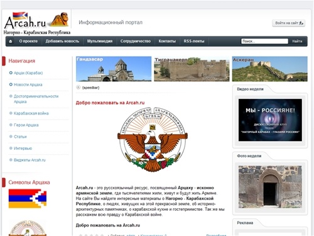This screenshot has height=236, width=314.
Task: Click the bullet icon beside Арцах (Карабах)
Action: click(11, 73)
